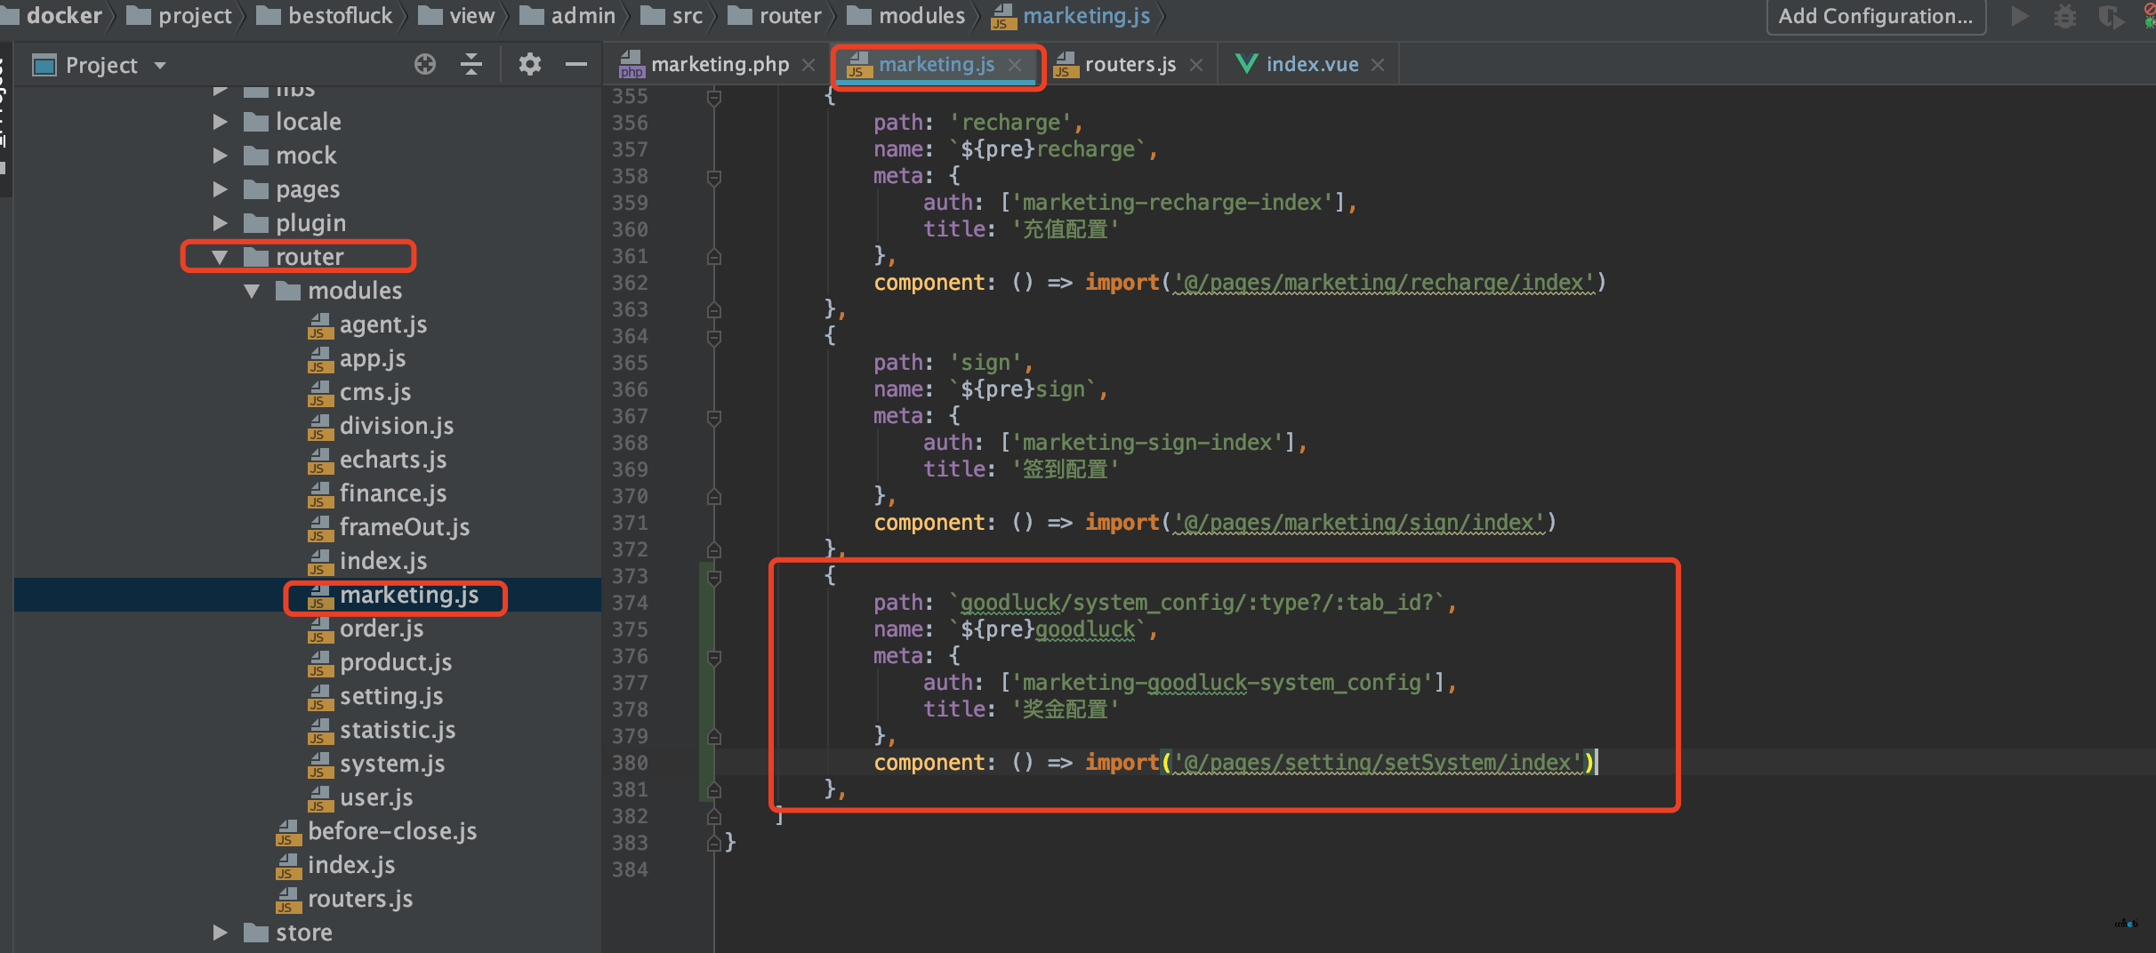Click Add Configuration button
Image resolution: width=2156 pixels, height=953 pixels.
tap(1876, 16)
